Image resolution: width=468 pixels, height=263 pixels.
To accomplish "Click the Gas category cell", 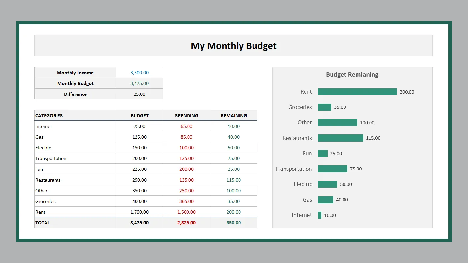I will [x=75, y=137].
